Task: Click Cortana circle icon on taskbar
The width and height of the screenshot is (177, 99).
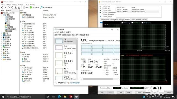Action: coord(48,97)
